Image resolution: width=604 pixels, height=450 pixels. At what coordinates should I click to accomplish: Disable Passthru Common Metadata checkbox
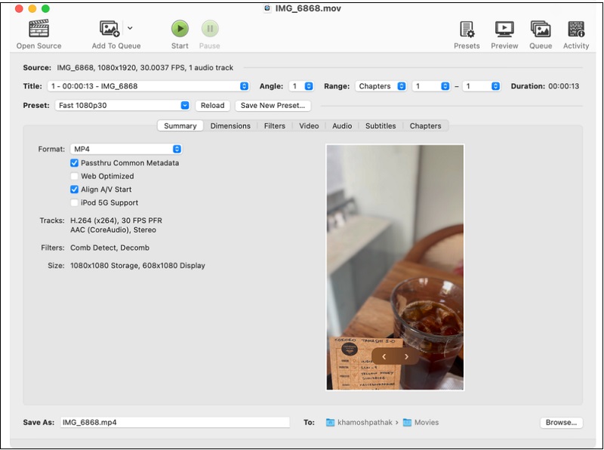click(75, 163)
